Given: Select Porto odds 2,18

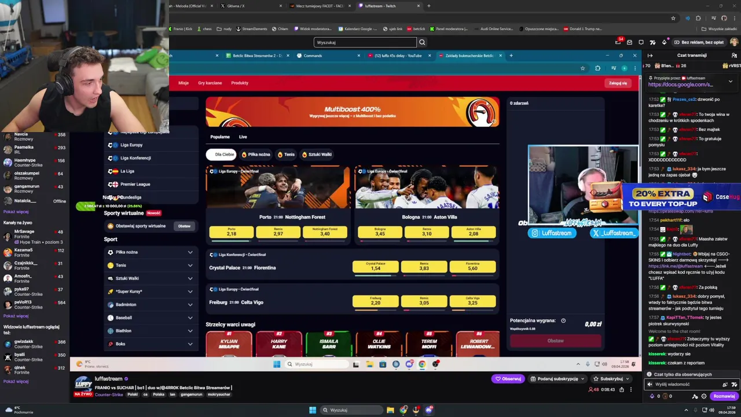Looking at the screenshot, I should point(232,232).
